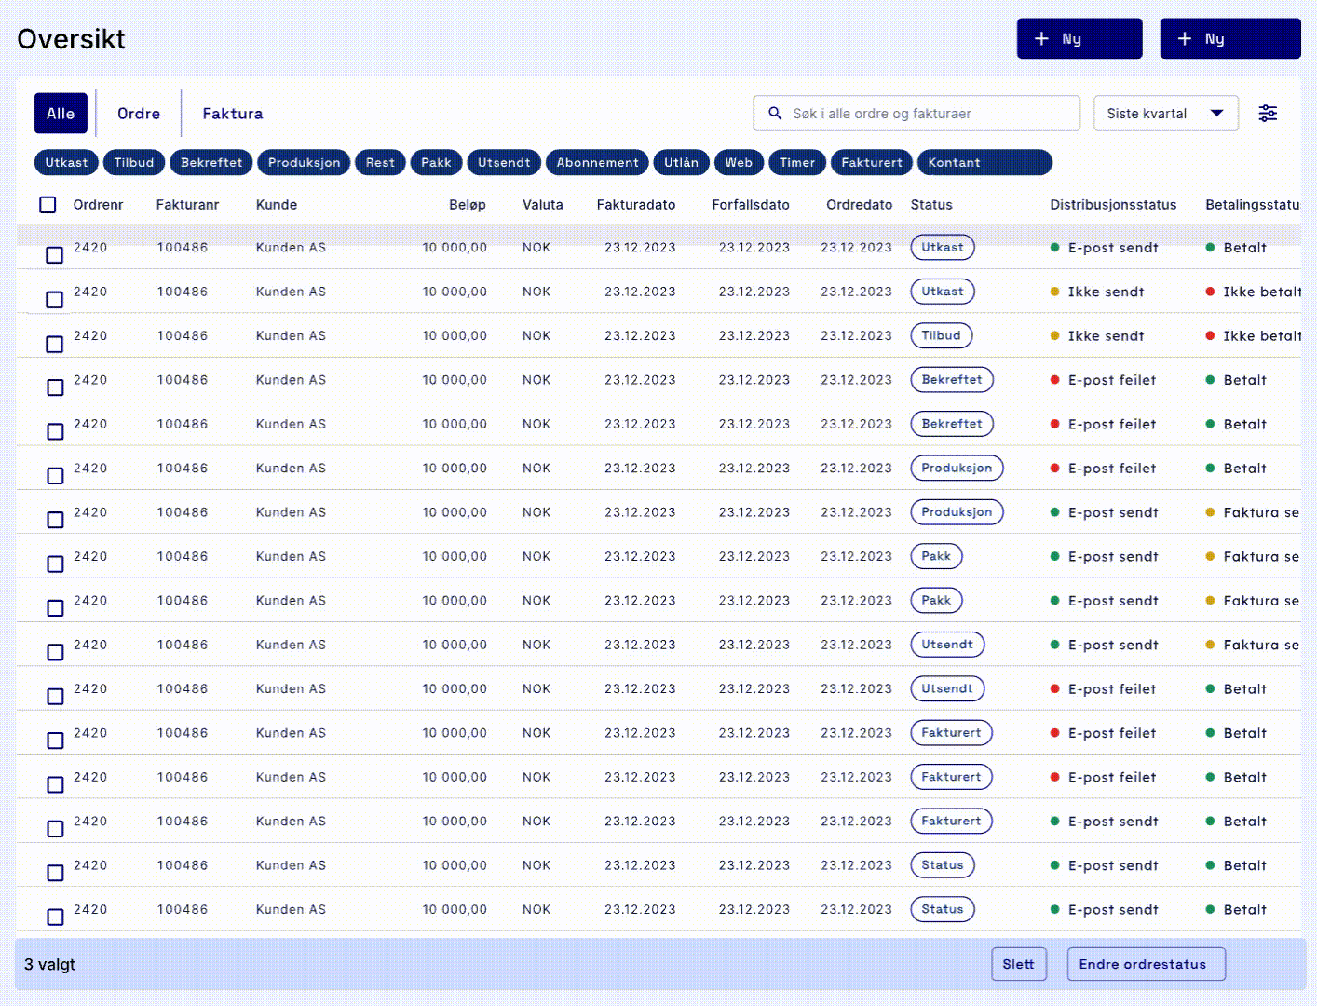Click the search field for ordre og fakturaer
This screenshot has height=1006, width=1317.
click(916, 113)
